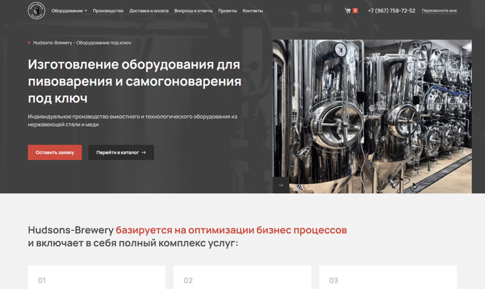Click the Hudsons Brewery round logo
The height and width of the screenshot is (289, 485).
[x=36, y=10]
